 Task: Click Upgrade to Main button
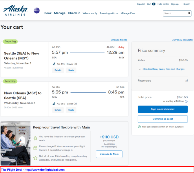pos(109,154)
